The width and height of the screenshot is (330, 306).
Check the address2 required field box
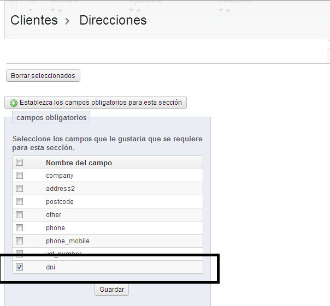click(20, 189)
